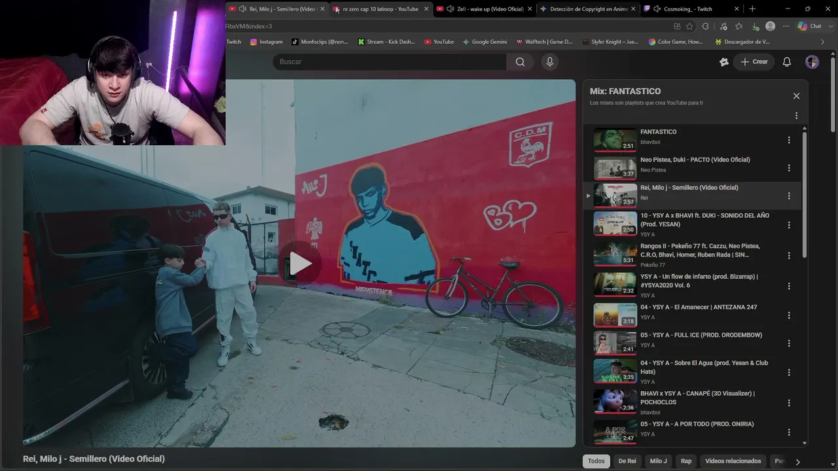Viewport: 838px width, 471px height.
Task: Click the Mix playlist scrollbar
Action: pyautogui.click(x=805, y=196)
